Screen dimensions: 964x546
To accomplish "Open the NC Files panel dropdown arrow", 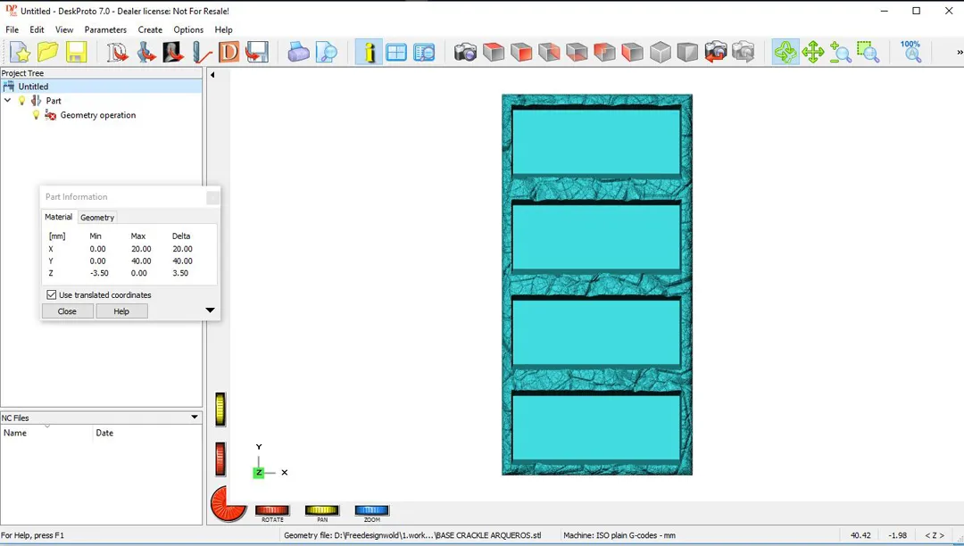I will pos(195,417).
